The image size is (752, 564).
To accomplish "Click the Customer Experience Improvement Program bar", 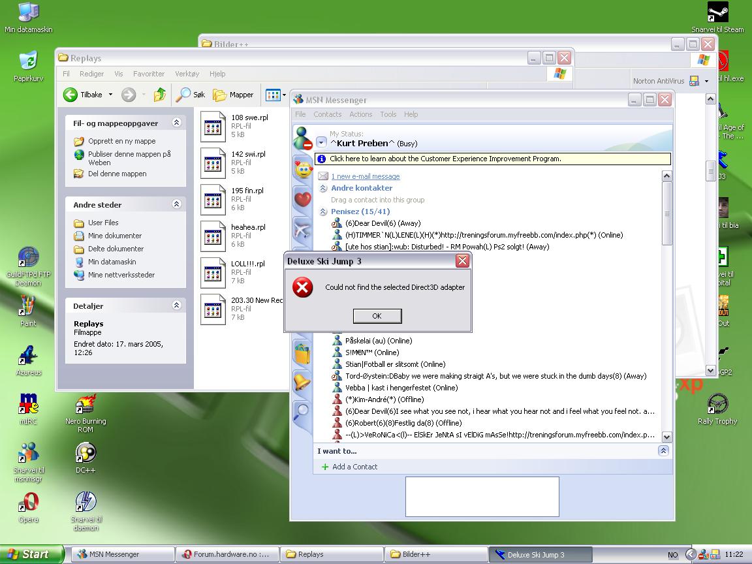I will 493,159.
